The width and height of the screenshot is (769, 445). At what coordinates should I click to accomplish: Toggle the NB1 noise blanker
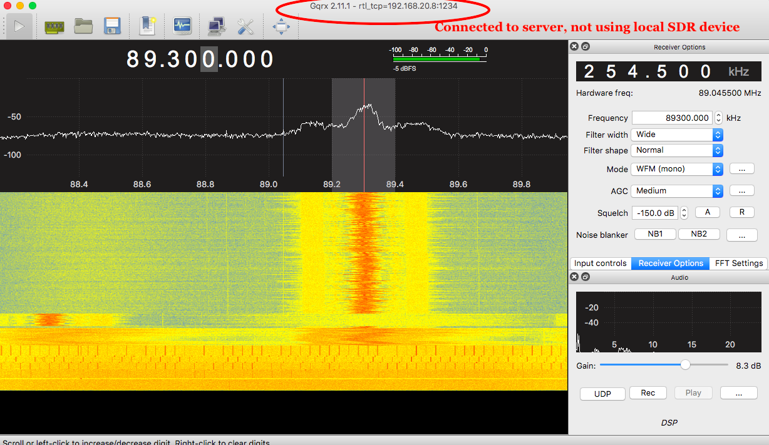656,234
